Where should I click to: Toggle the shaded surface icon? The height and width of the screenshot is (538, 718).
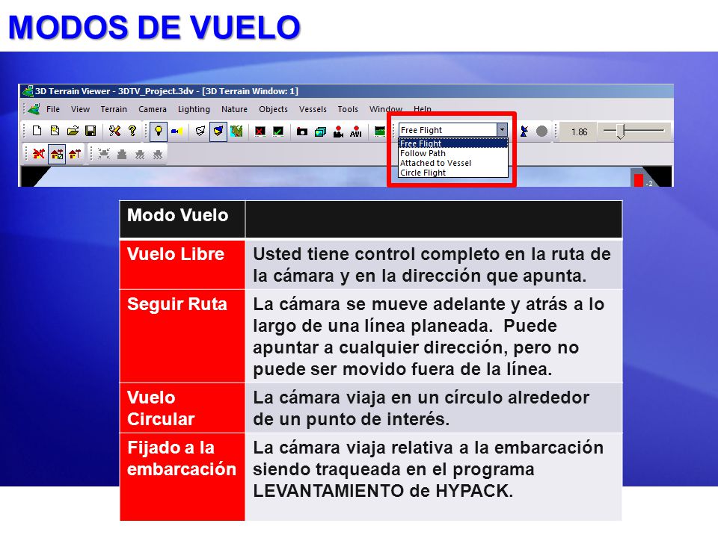pyautogui.click(x=218, y=132)
